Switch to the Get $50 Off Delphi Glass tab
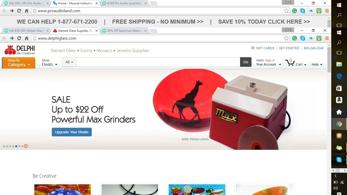 point(25,31)
